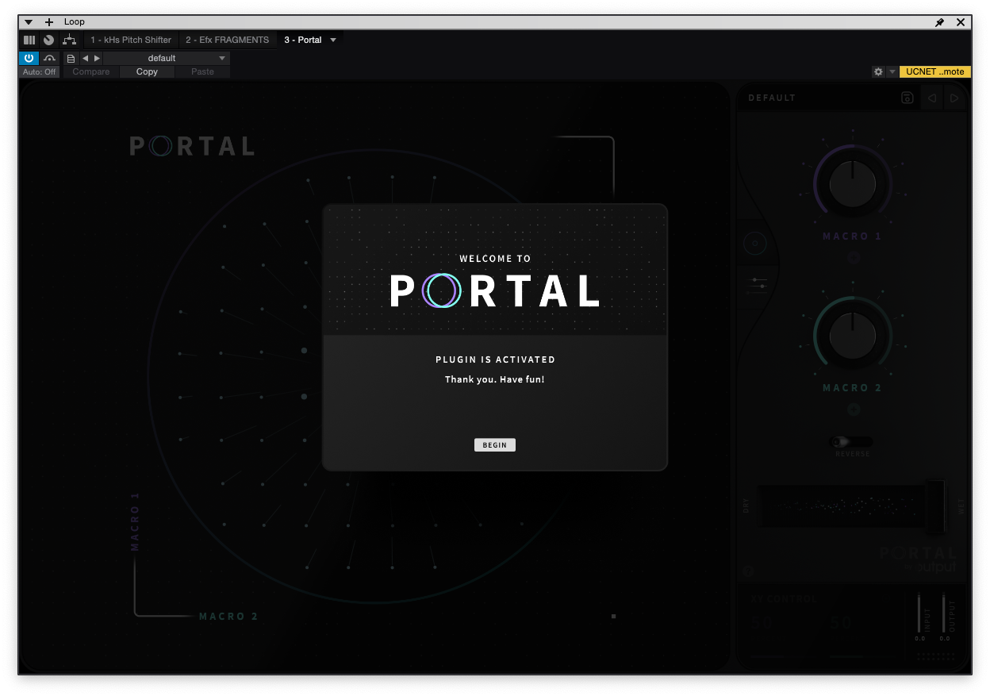Click the Compare button
Image resolution: width=990 pixels, height=696 pixels.
pyautogui.click(x=91, y=71)
